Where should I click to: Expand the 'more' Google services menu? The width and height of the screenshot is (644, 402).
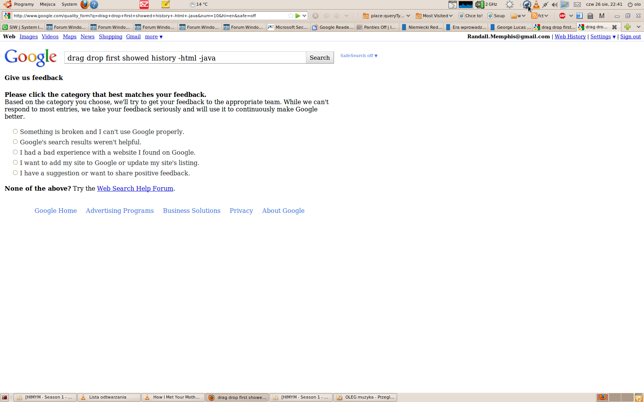coord(153,37)
